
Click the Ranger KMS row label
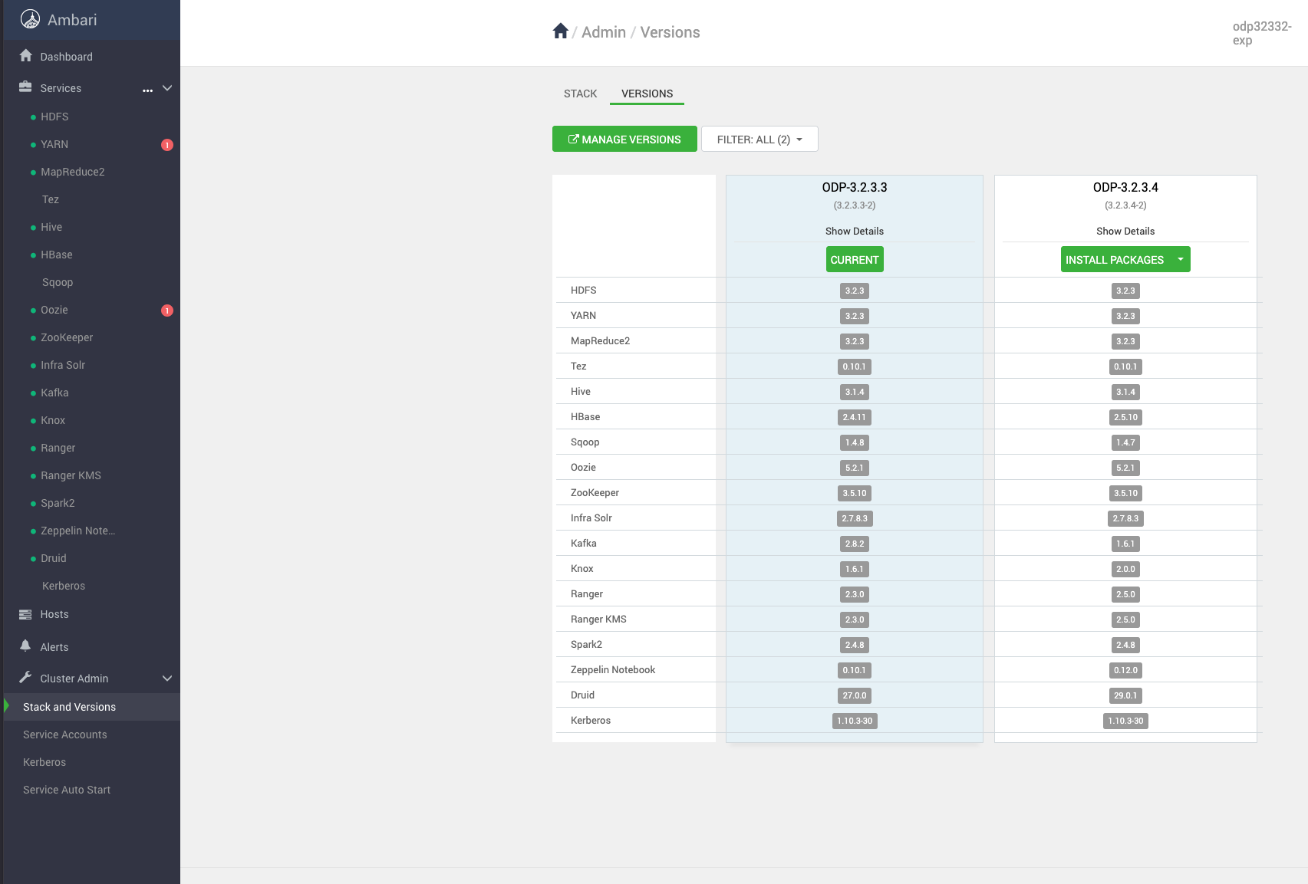598,619
